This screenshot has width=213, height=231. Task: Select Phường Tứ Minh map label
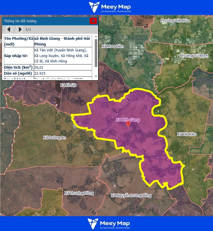[194, 56]
